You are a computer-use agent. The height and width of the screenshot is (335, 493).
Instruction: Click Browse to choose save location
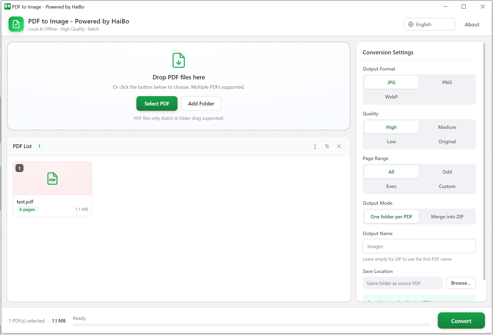461,283
